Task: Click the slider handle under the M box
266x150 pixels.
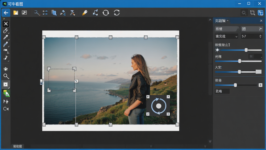Action: (240, 61)
